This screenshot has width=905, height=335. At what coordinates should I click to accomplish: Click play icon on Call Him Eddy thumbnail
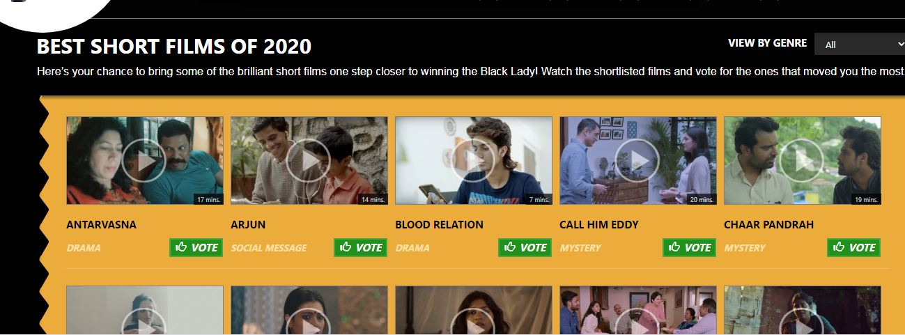(637, 161)
